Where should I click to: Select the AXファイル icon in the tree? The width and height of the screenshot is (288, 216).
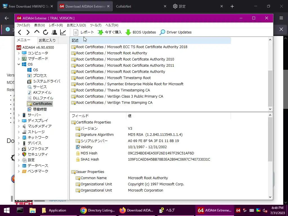pos(29,92)
